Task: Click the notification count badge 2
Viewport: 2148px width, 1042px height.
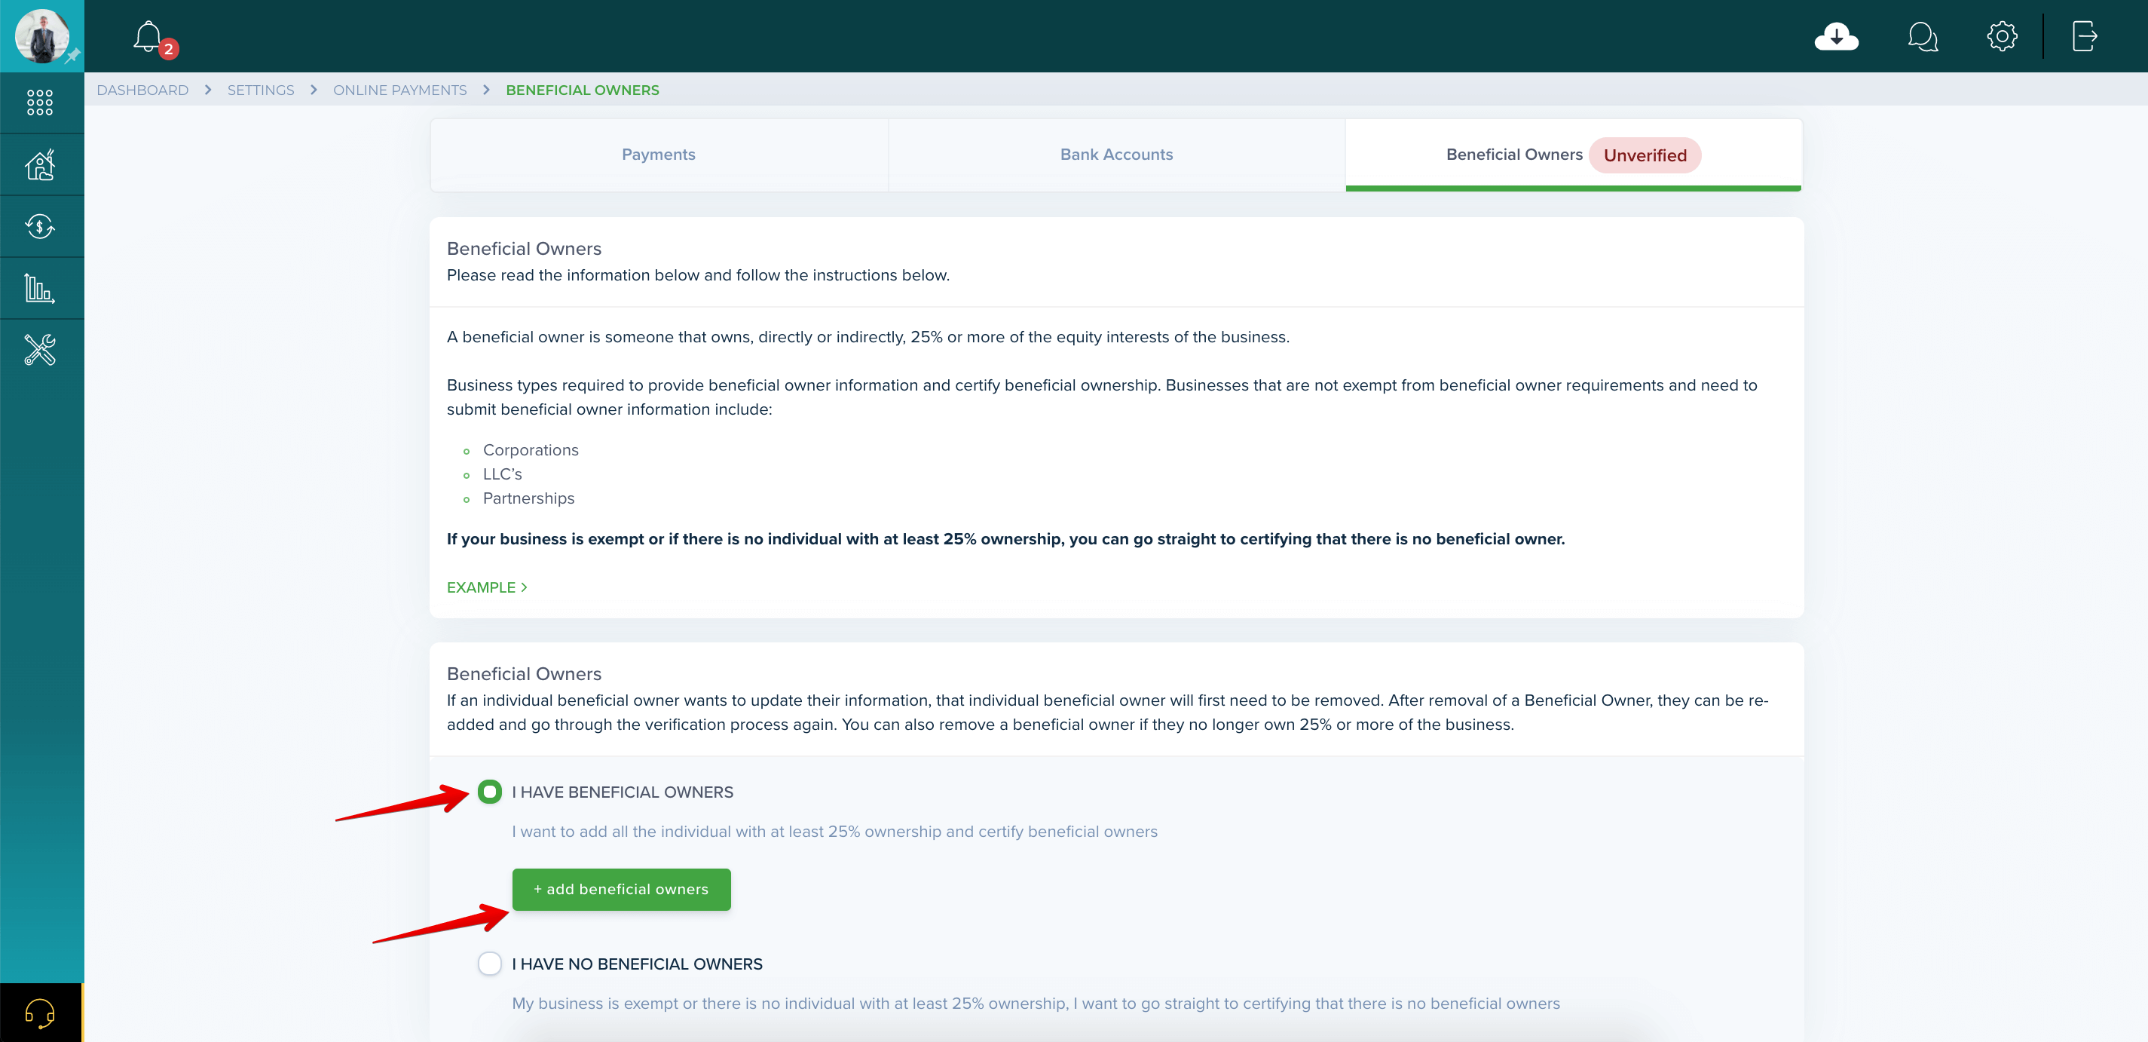Action: click(x=168, y=49)
